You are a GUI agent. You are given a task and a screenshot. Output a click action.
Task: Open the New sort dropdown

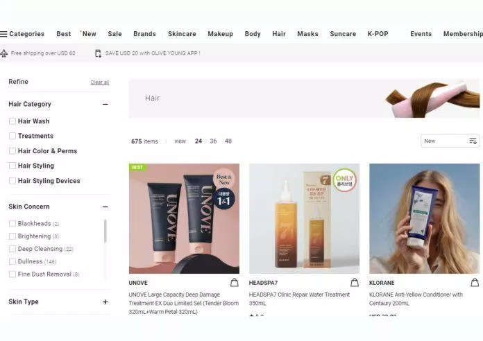pos(450,141)
